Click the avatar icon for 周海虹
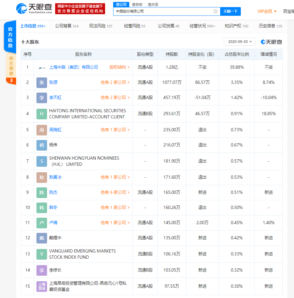Viewport: 294px width, 298px height. point(42,130)
